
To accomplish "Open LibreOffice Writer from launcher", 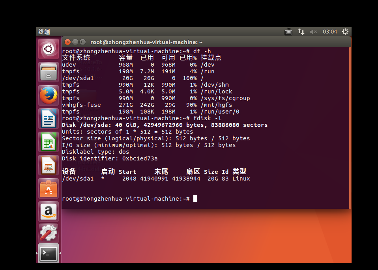I will [x=49, y=119].
